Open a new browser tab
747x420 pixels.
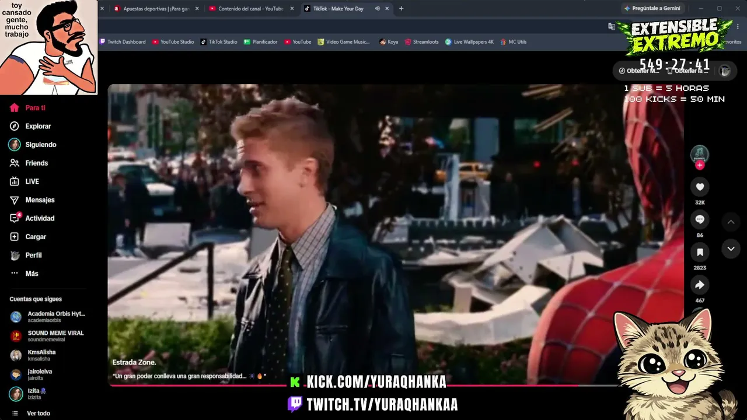(401, 9)
